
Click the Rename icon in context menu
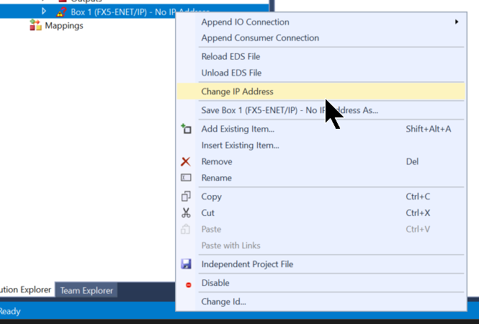click(186, 178)
